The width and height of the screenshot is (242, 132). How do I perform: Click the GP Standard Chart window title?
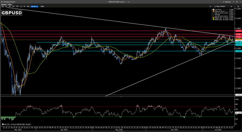8,2
